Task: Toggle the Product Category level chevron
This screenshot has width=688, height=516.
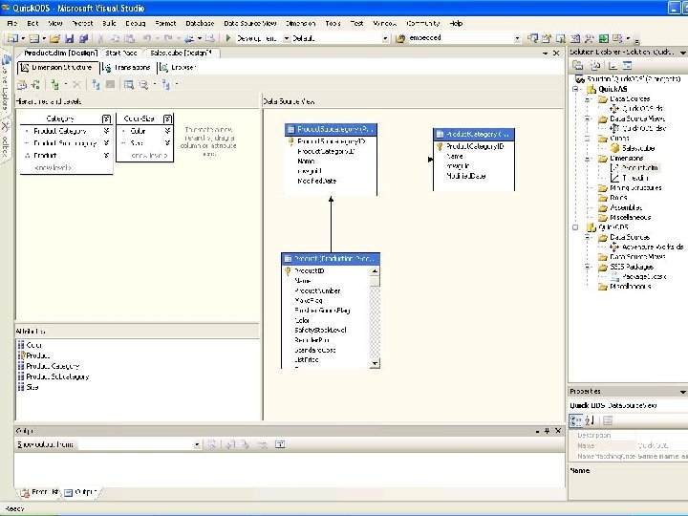Action: click(x=105, y=131)
